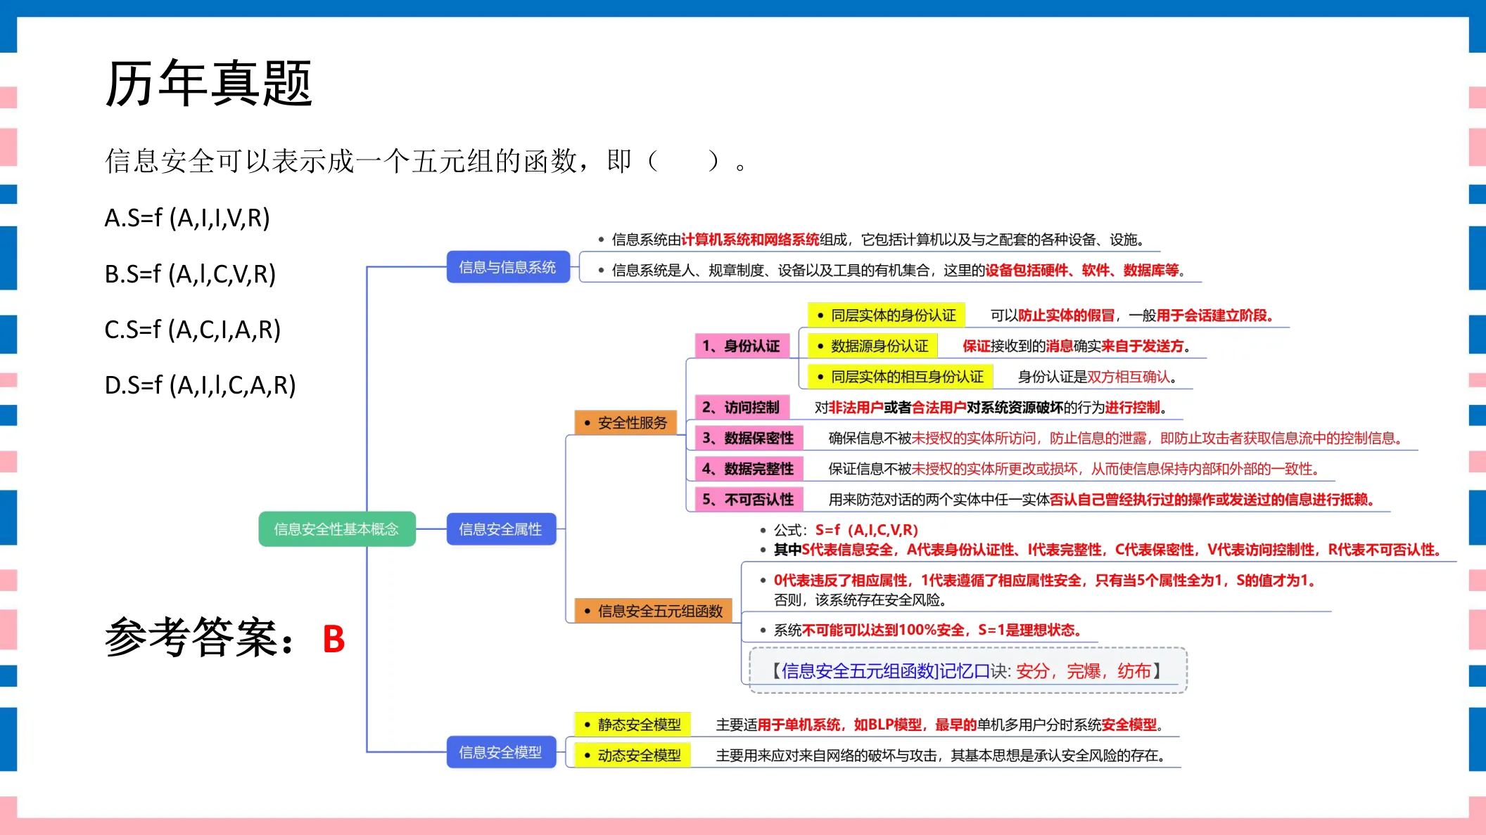Select answer option D.S=f (A,I,I,C,A,R)
This screenshot has width=1486, height=835.
[x=201, y=384]
